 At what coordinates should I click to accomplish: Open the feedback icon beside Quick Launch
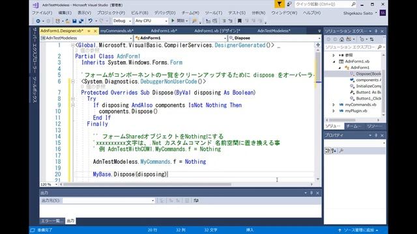point(289,4)
